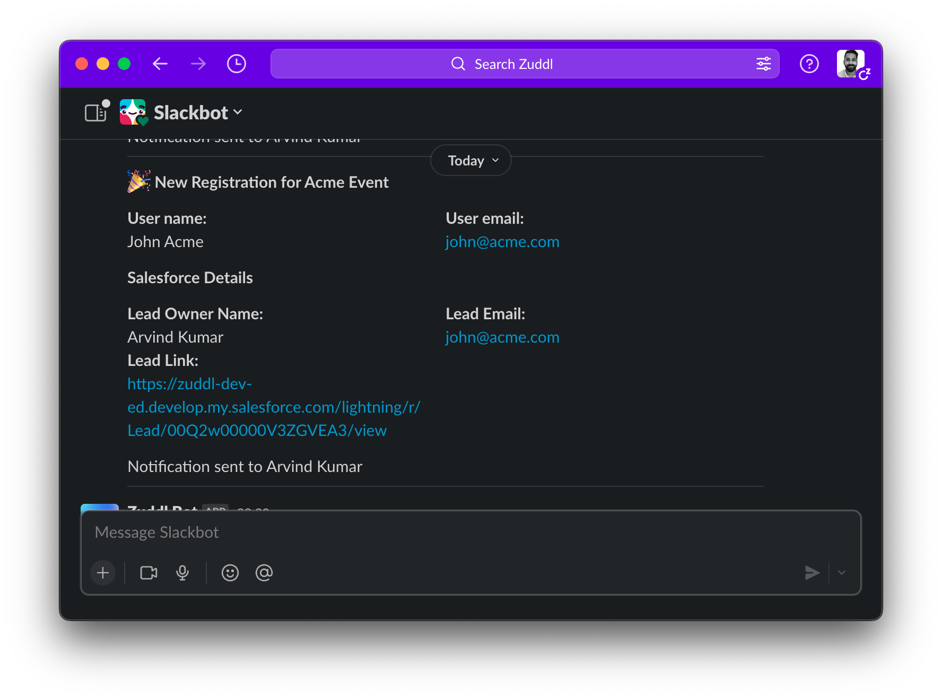The height and width of the screenshot is (699, 942).
Task: Expand the Today date menu
Action: pos(471,161)
